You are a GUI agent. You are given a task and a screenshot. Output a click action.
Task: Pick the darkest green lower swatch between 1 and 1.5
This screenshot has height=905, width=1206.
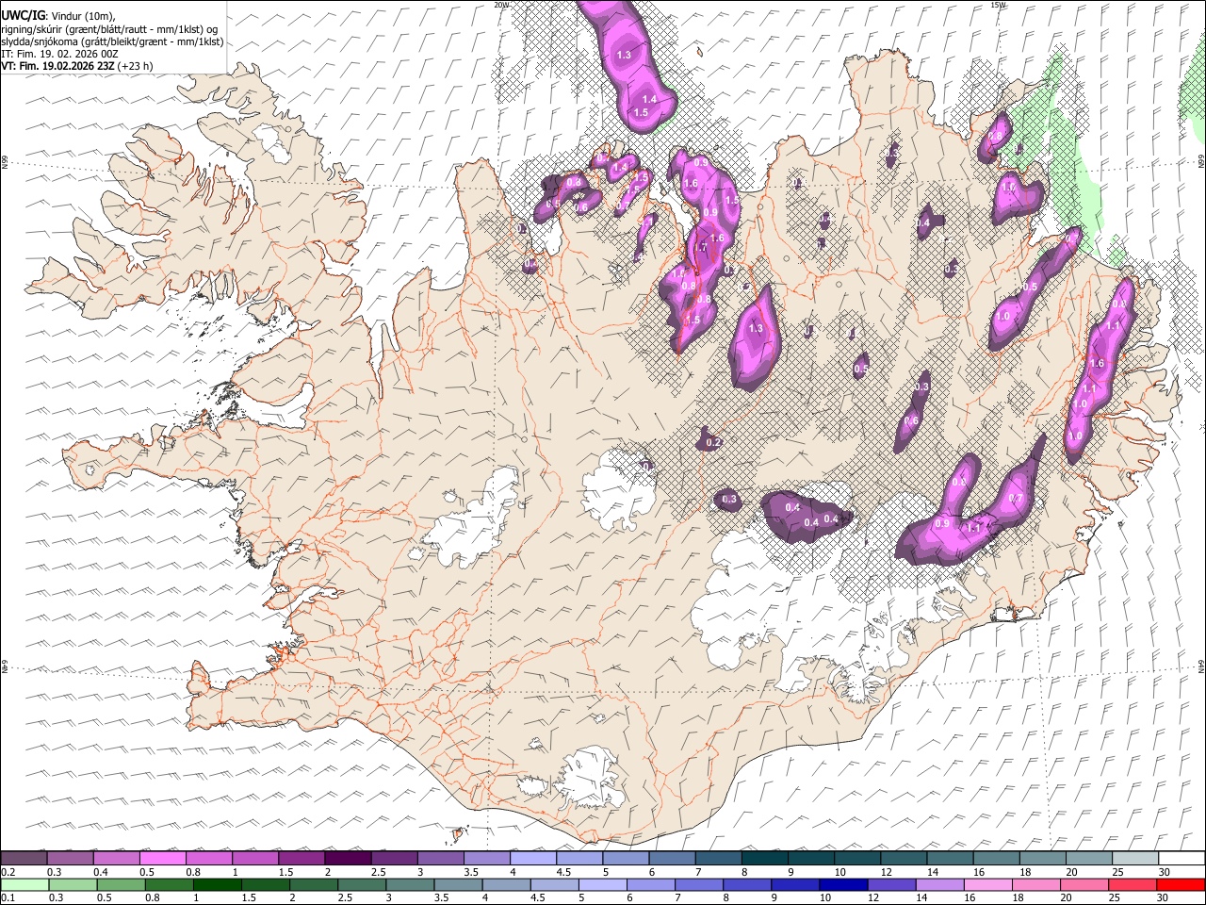pyautogui.click(x=218, y=884)
